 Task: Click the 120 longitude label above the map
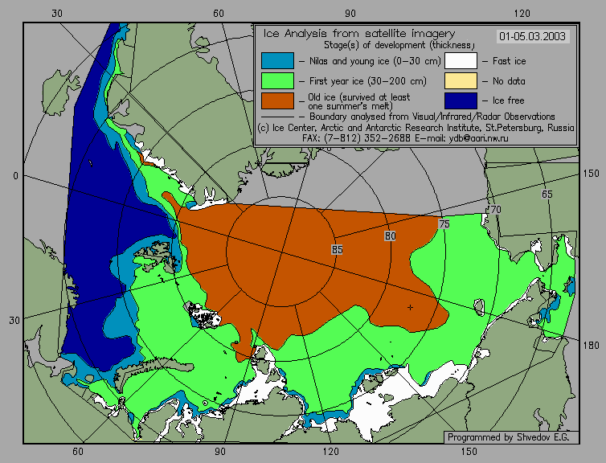click(522, 14)
